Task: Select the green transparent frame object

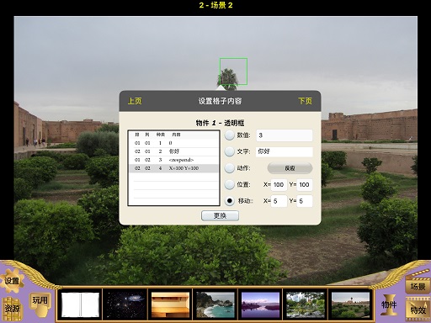Action: (233, 71)
